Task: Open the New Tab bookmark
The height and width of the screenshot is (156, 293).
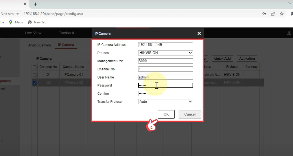Action: coord(37,22)
